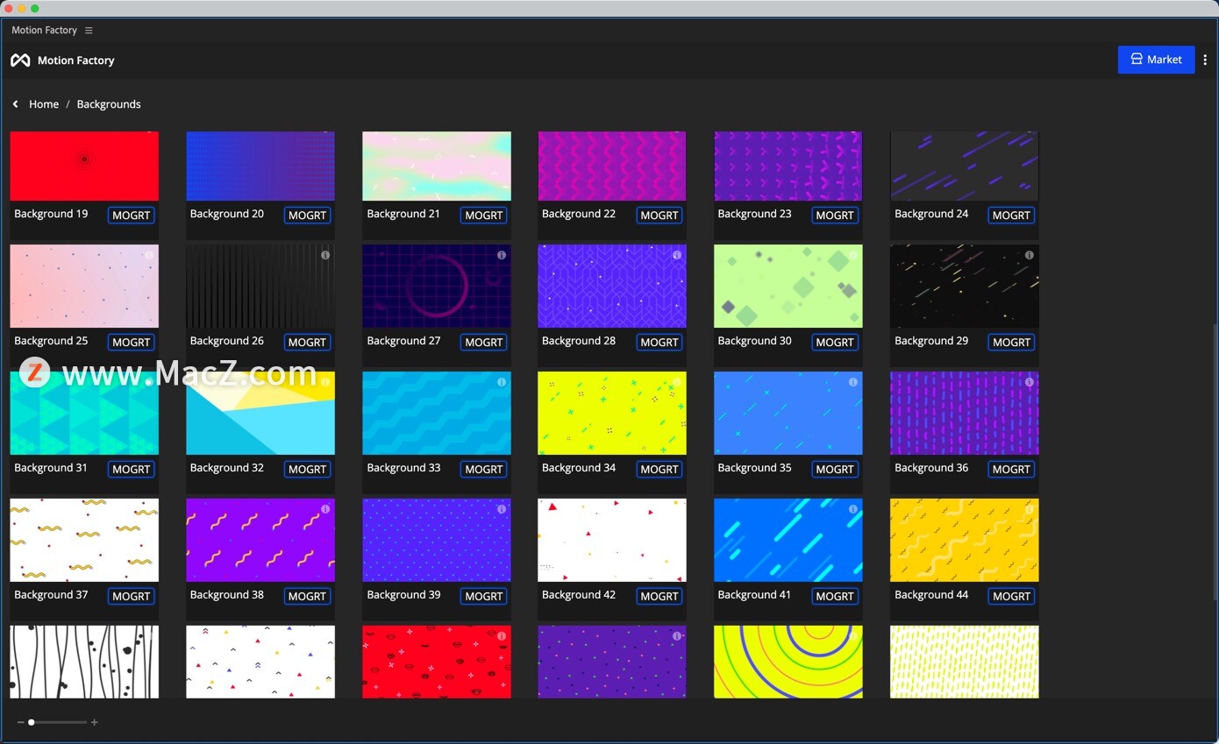The image size is (1219, 744).
Task: Open the info icon on Background 35
Action: [853, 382]
